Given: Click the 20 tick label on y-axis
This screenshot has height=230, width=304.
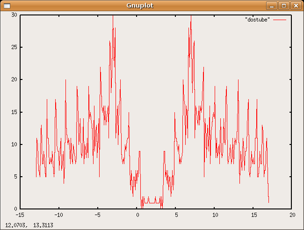Looking at the screenshot, I should tap(14, 79).
